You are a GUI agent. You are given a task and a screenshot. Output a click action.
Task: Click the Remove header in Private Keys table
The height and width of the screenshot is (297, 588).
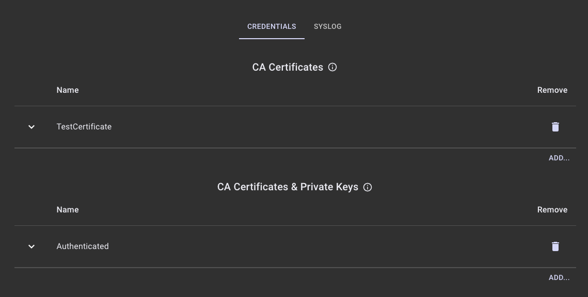pyautogui.click(x=552, y=210)
